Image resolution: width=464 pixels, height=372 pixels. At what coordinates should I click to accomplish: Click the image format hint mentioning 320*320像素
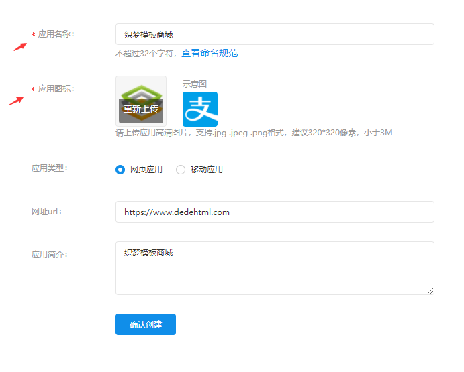(x=254, y=133)
